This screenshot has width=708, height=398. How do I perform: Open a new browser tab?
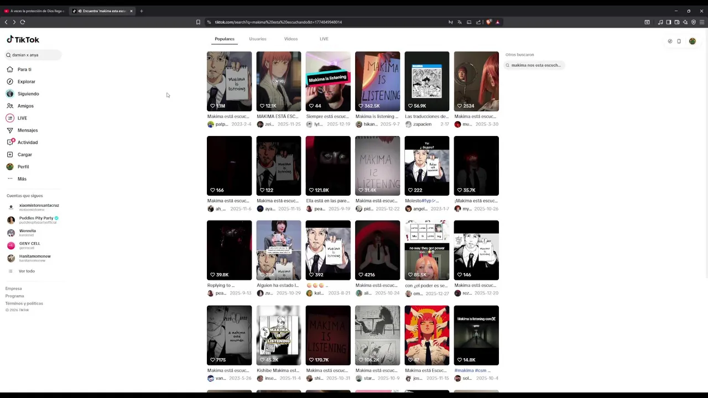141,11
